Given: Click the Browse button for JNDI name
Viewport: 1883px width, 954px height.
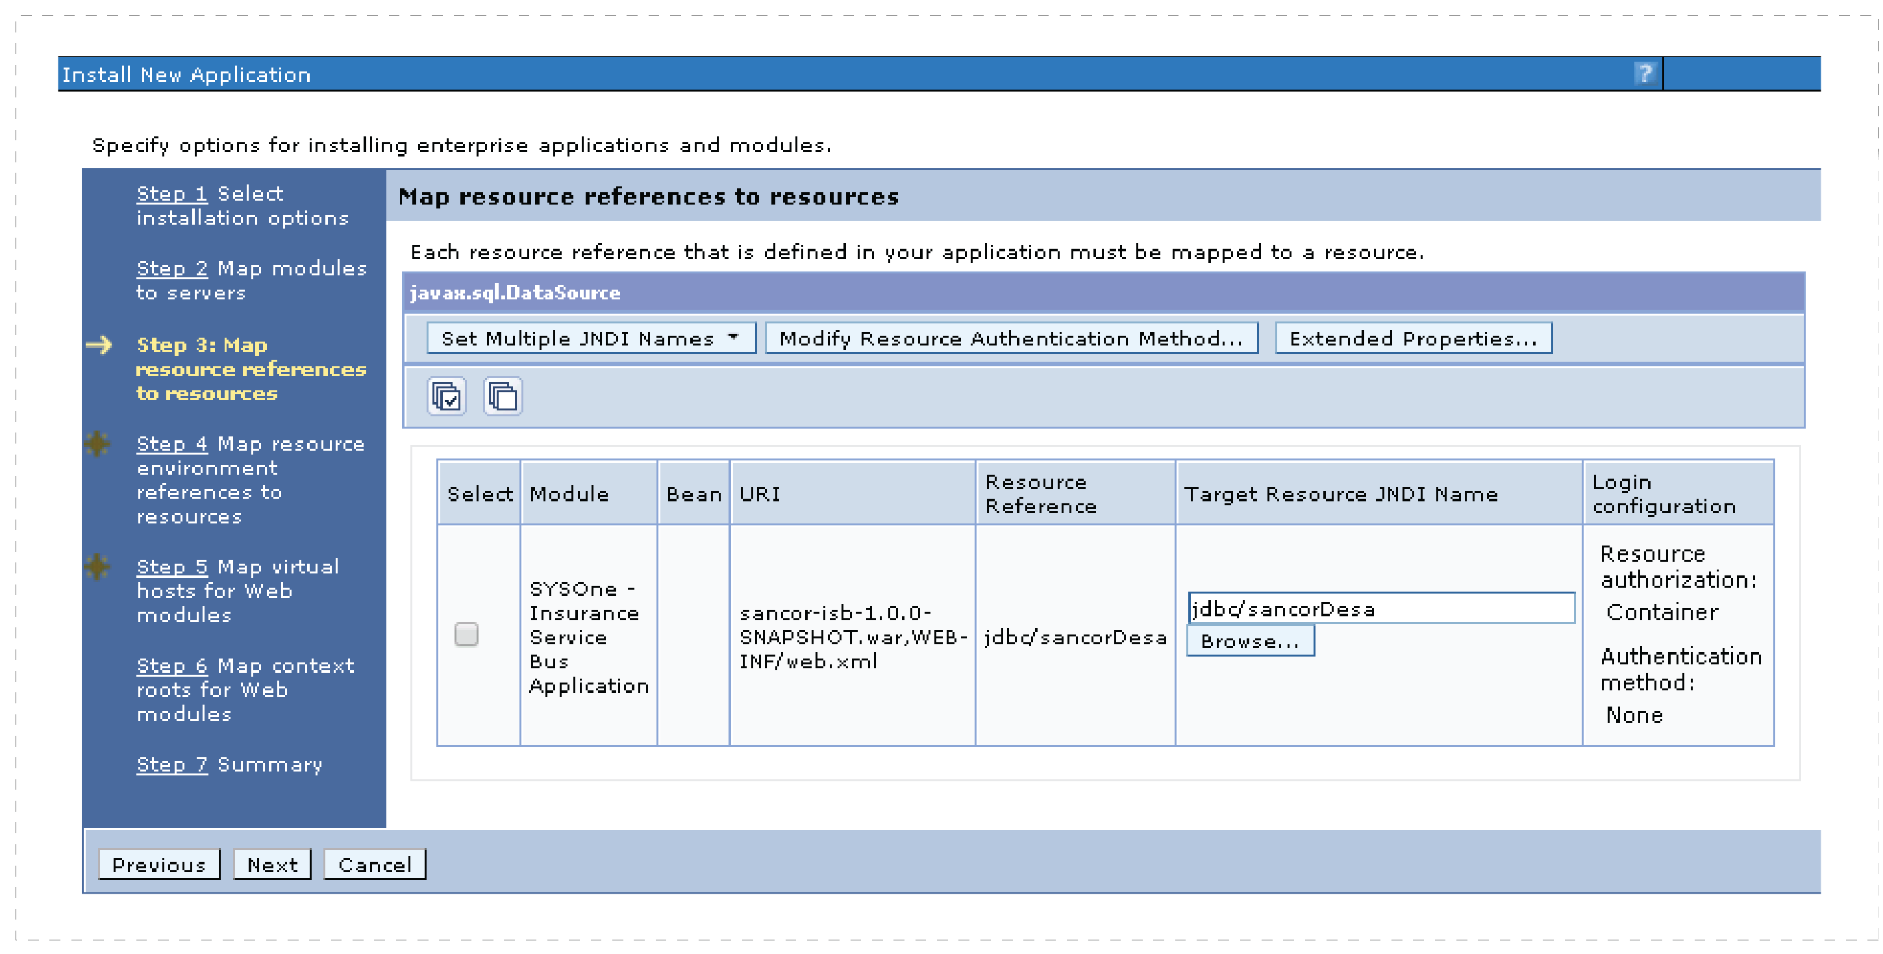Looking at the screenshot, I should (x=1249, y=641).
